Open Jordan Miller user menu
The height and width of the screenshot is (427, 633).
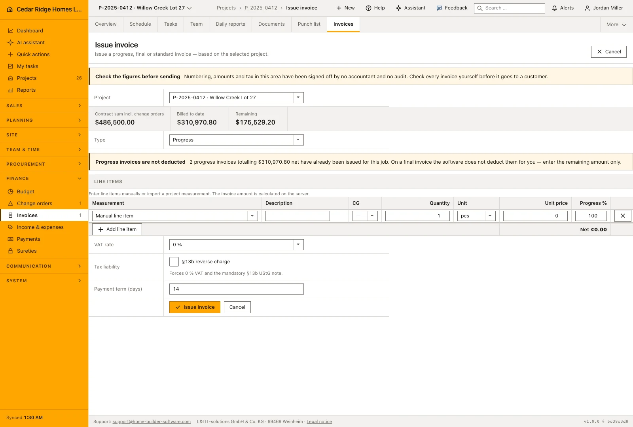[x=604, y=8]
